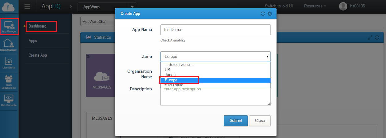The width and height of the screenshot is (386, 138).
Task: Expand the Resources dropdown menu
Action: pos(315,6)
